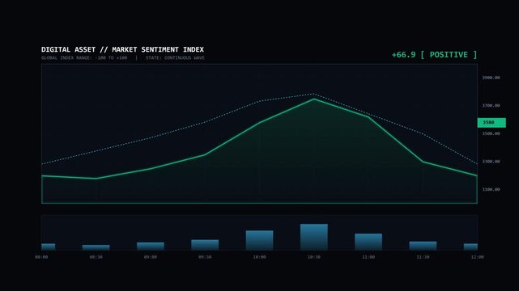The image size is (519, 291).
Task: Select the volume bar at 08:30
Action: (96, 247)
